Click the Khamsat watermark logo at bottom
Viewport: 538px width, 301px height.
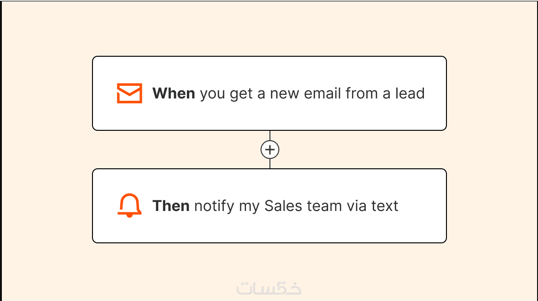[x=269, y=287]
